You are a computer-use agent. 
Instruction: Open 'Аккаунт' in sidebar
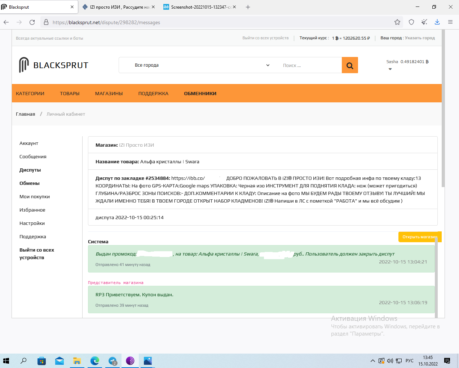[29, 143]
